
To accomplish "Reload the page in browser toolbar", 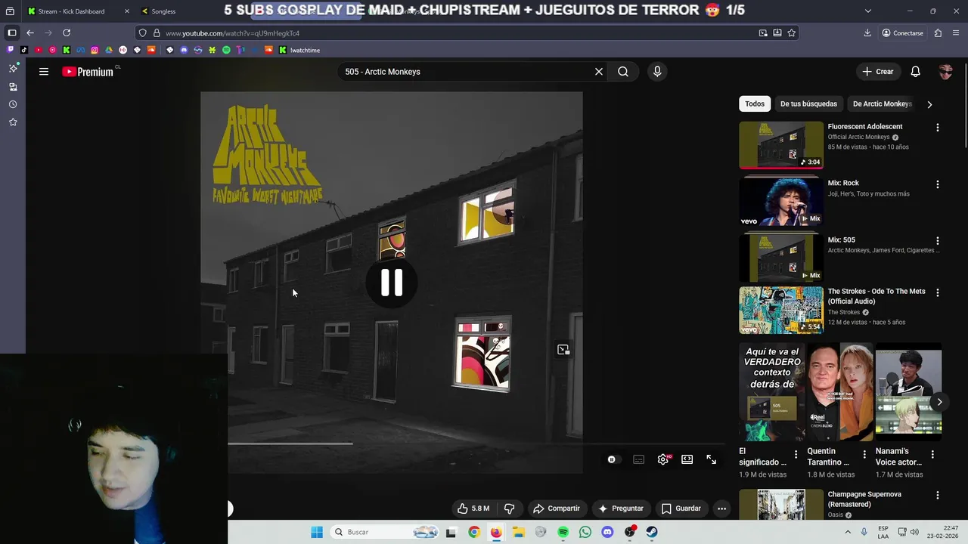I will [x=67, y=33].
